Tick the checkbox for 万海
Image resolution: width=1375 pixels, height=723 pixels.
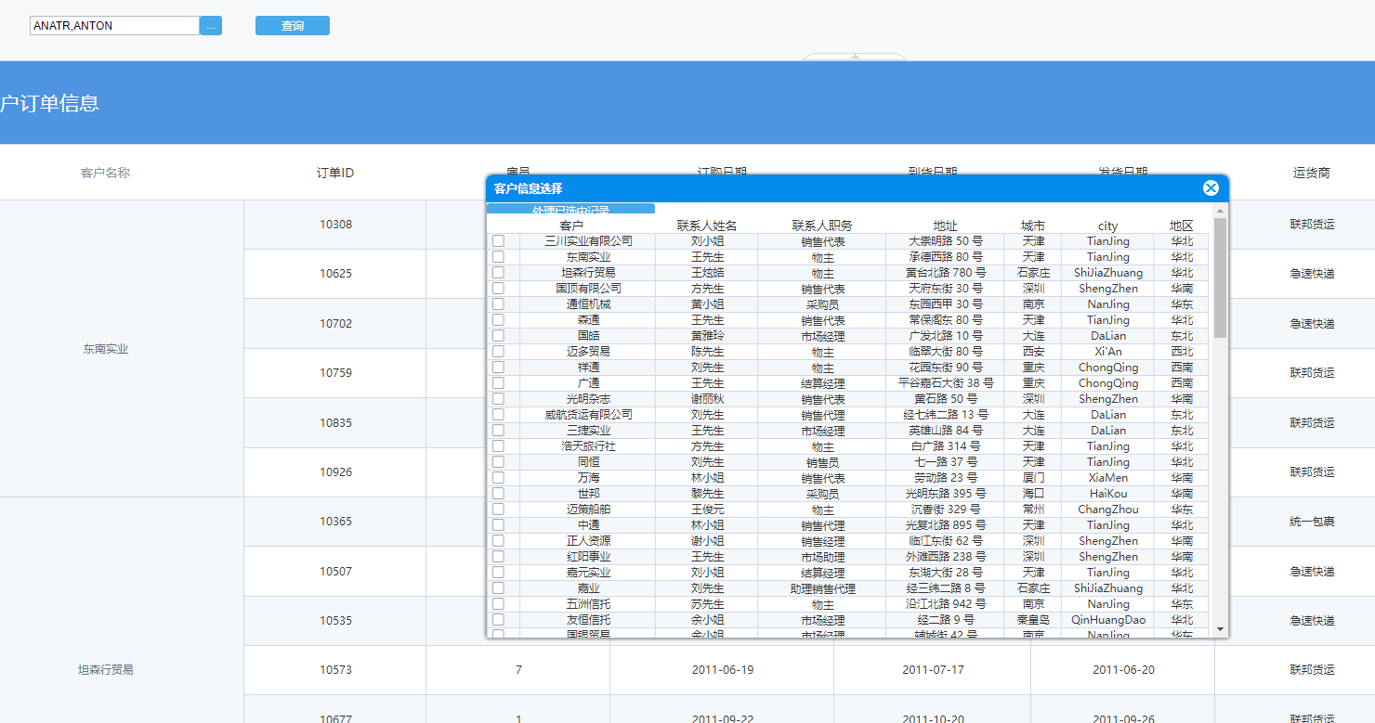498,478
